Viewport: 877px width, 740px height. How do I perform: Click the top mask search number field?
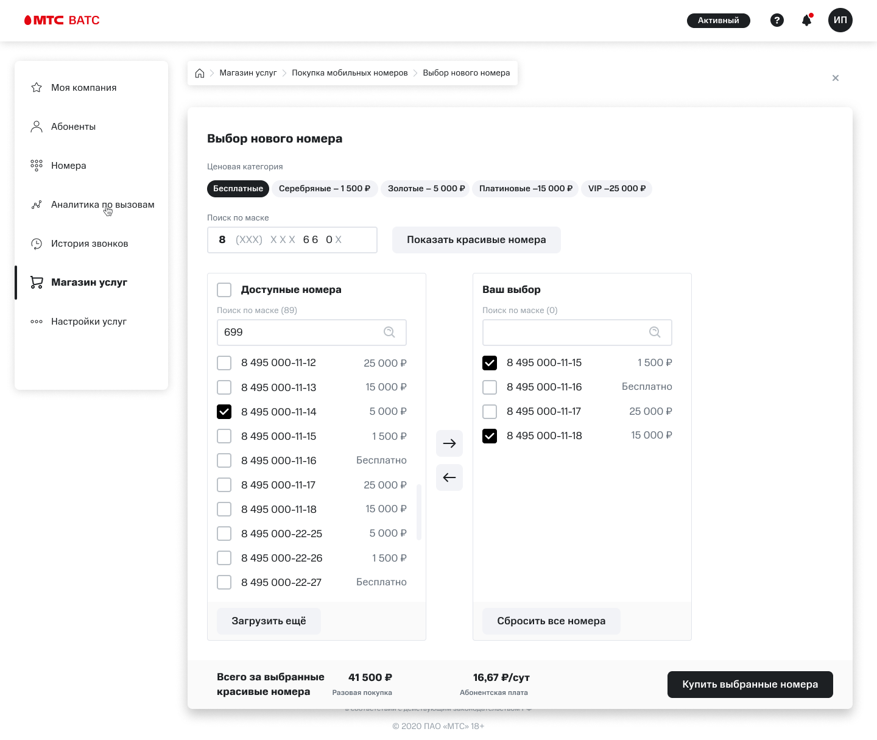pyautogui.click(x=292, y=240)
